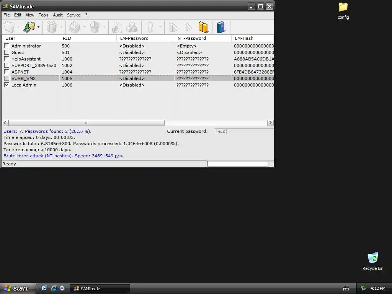Click the yellow pause attack icon
Image resolution: width=392 pixels, height=294 pixels.
coord(203,27)
